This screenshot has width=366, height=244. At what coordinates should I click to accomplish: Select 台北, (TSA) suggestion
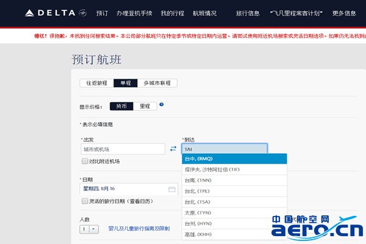[x=234, y=202]
